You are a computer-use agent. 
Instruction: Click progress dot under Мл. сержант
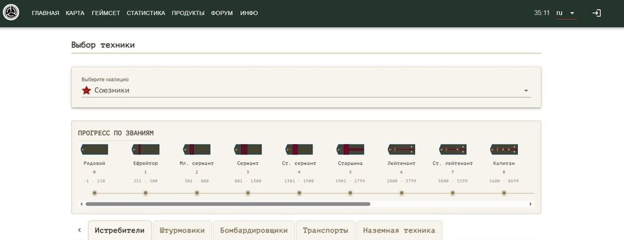pos(197,193)
